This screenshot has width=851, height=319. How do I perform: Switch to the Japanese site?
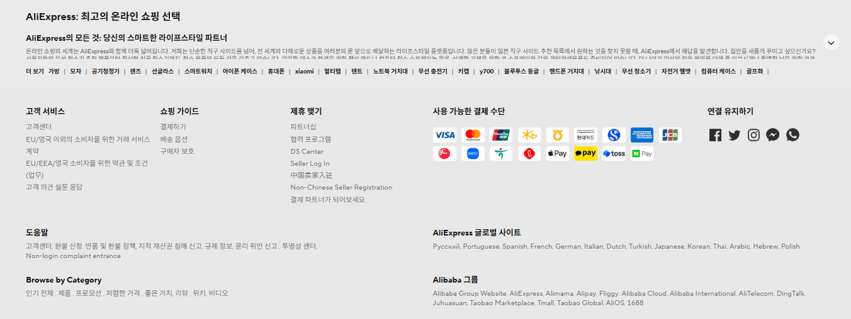(669, 246)
